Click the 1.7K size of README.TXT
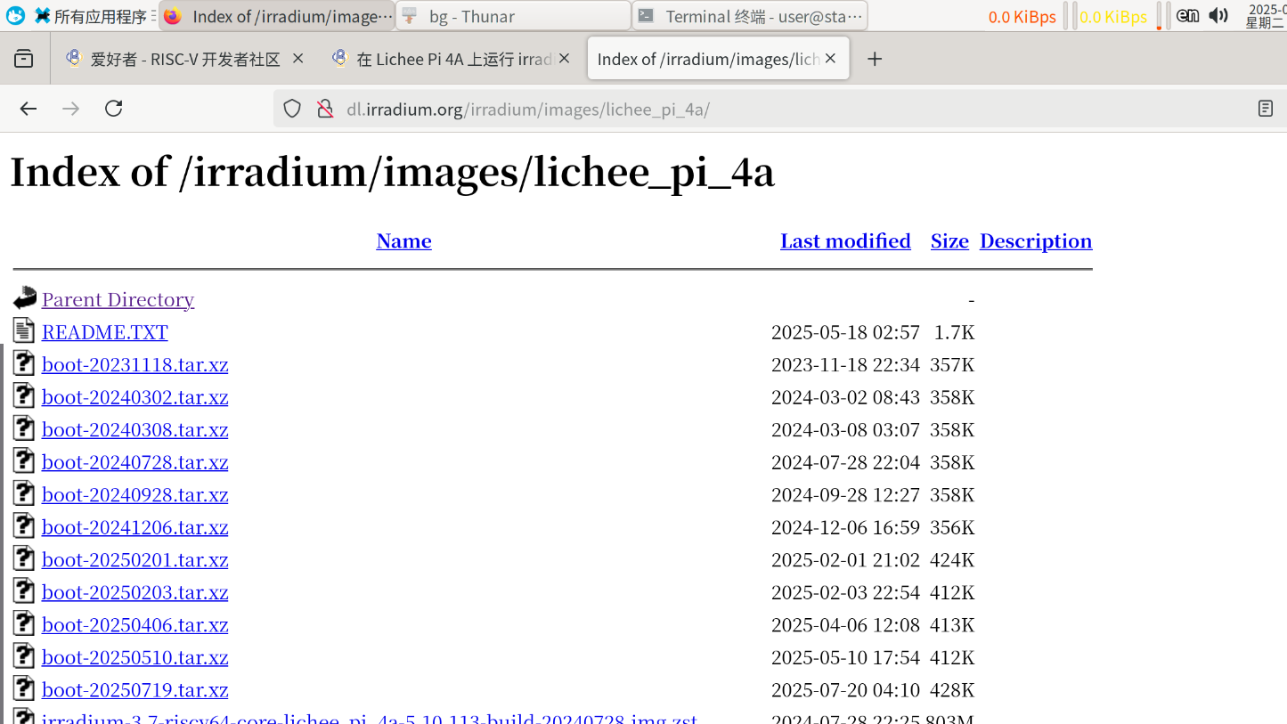The image size is (1287, 724). click(954, 332)
